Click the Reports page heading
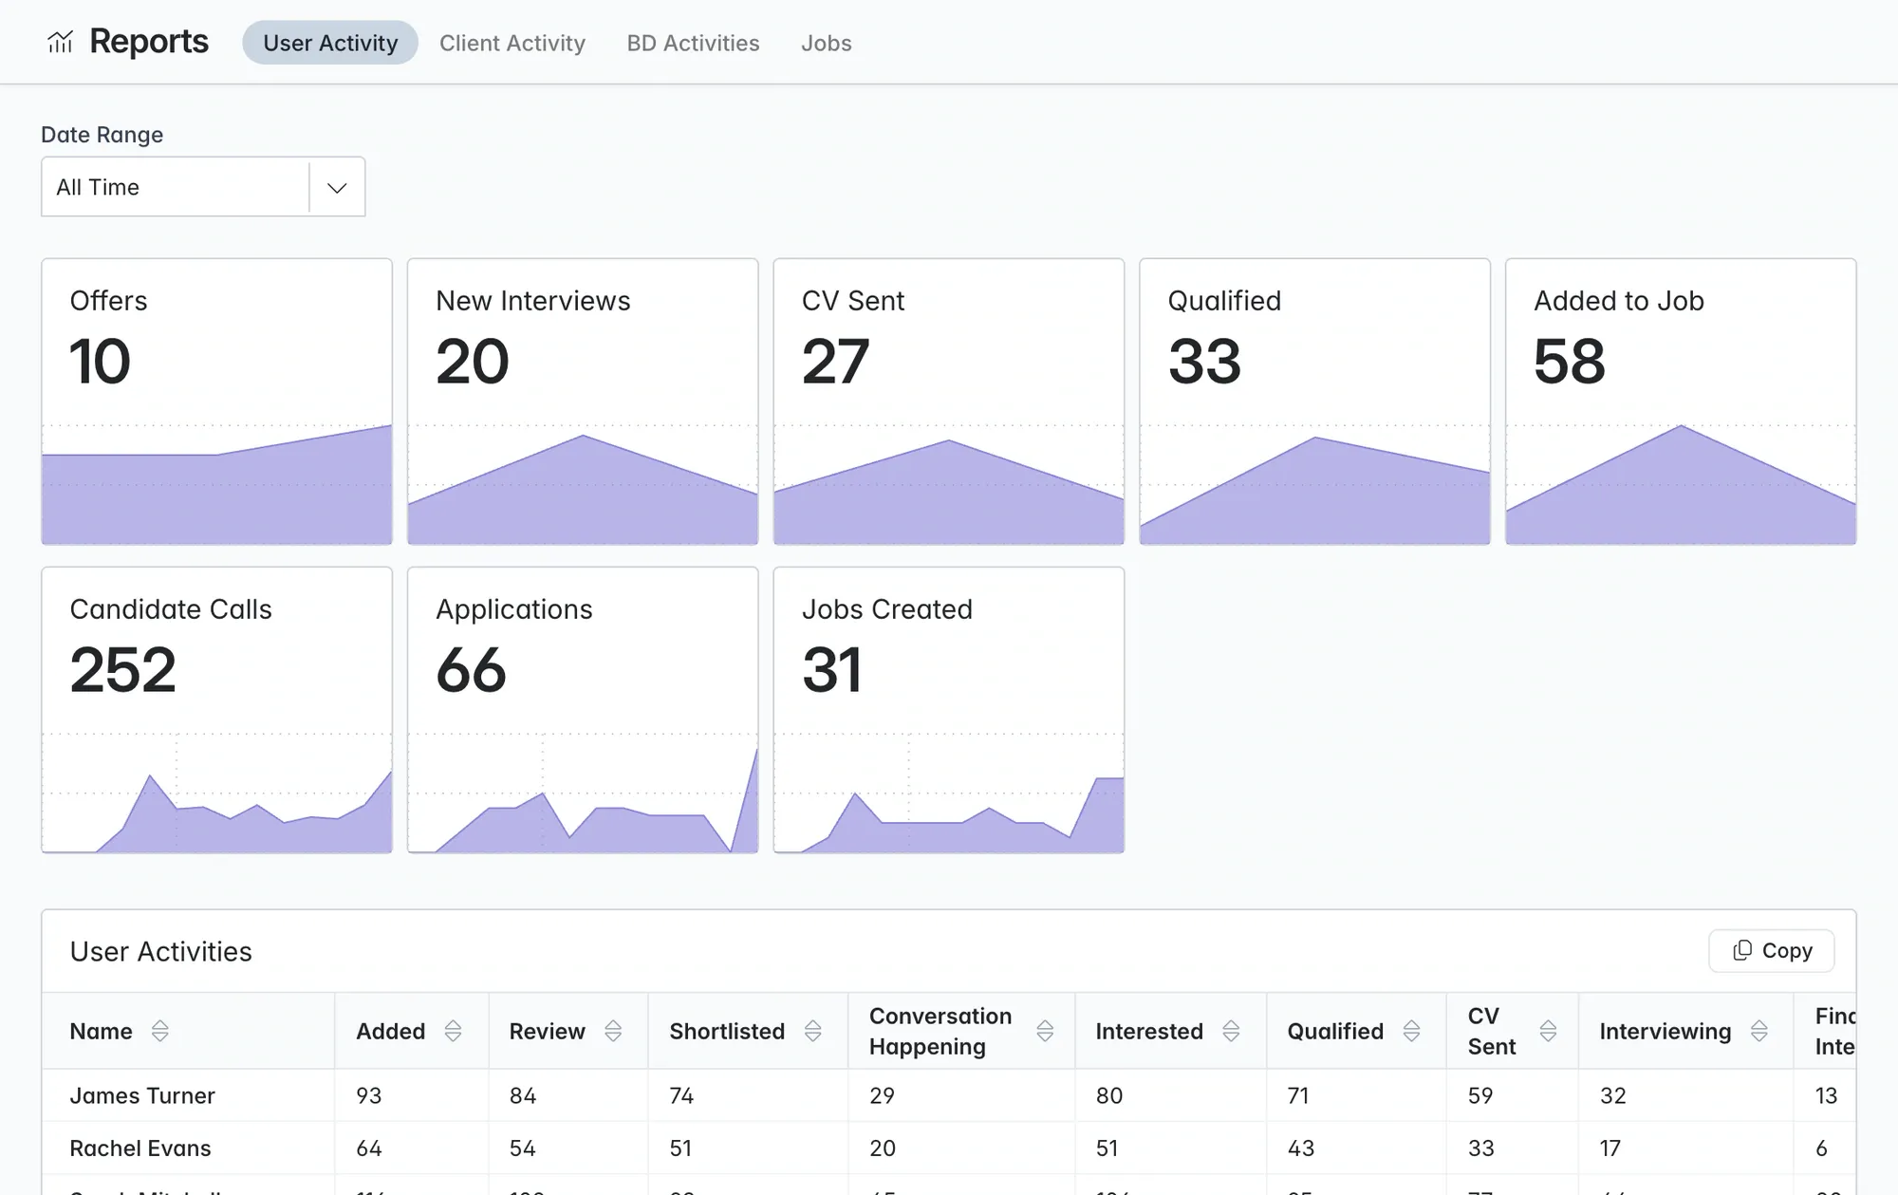This screenshot has width=1898, height=1195. (x=149, y=42)
